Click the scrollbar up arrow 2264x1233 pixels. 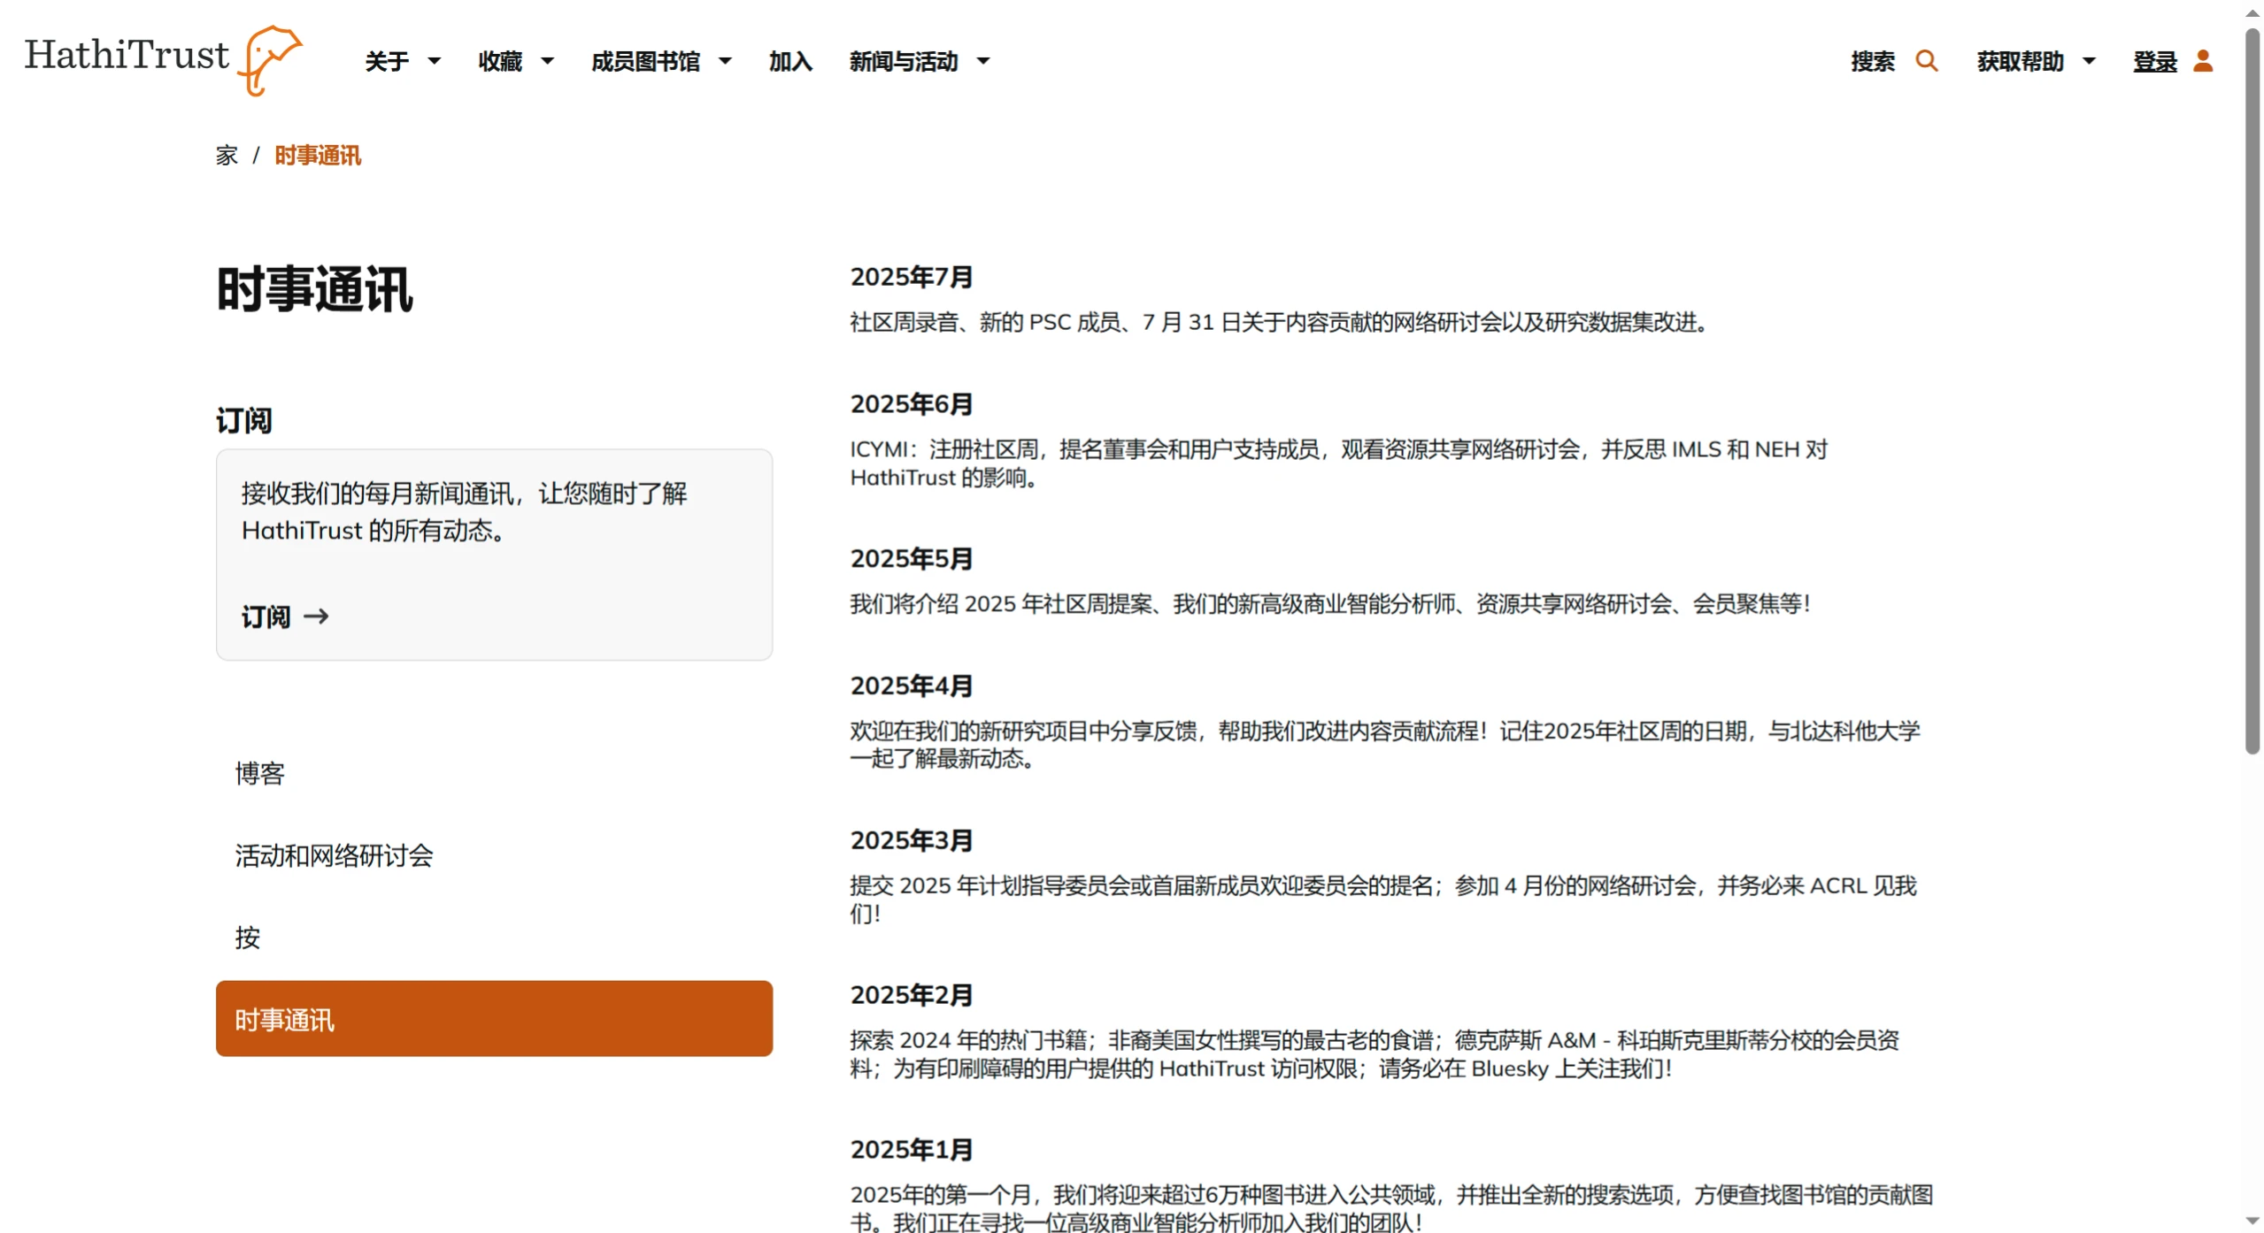click(x=2252, y=12)
